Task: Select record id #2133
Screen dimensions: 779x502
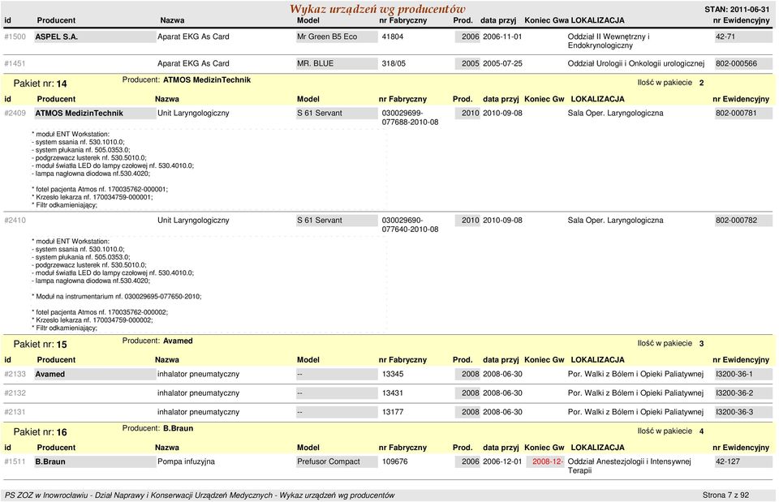Action: [15, 375]
